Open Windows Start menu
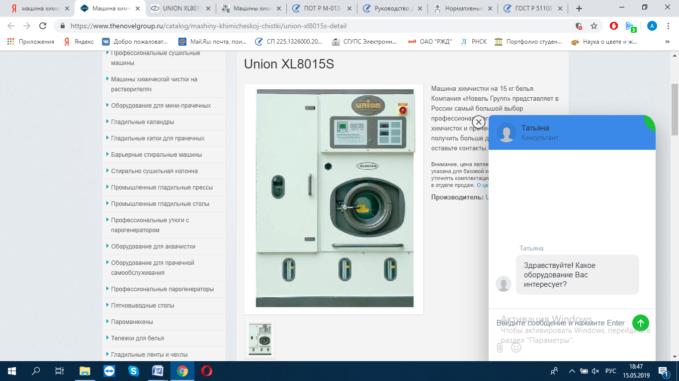679x381 pixels. (12, 371)
